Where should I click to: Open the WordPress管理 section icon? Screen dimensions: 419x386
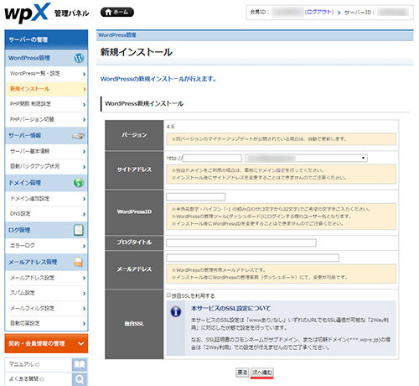point(79,58)
